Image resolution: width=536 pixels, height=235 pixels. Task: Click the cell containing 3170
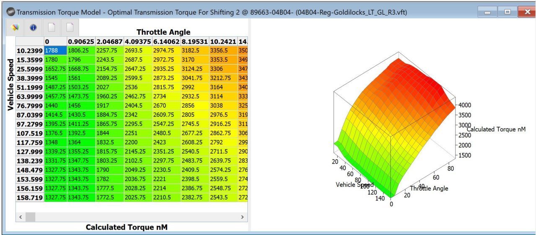pos(195,60)
